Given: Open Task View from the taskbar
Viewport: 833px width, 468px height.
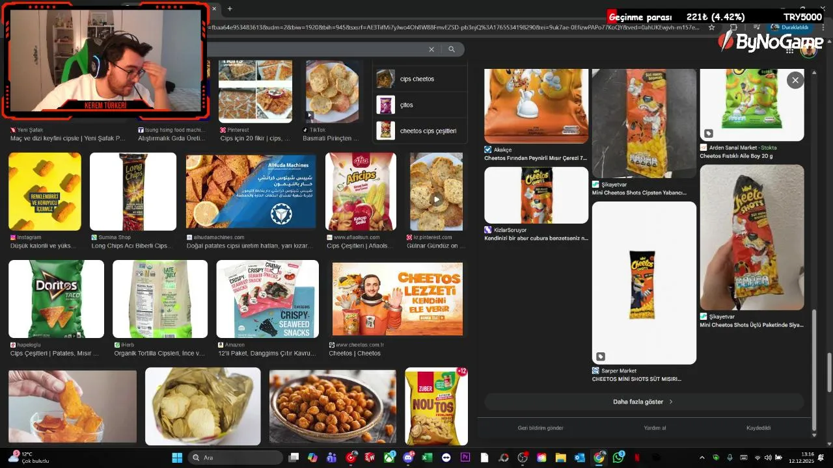Looking at the screenshot, I should coord(294,458).
